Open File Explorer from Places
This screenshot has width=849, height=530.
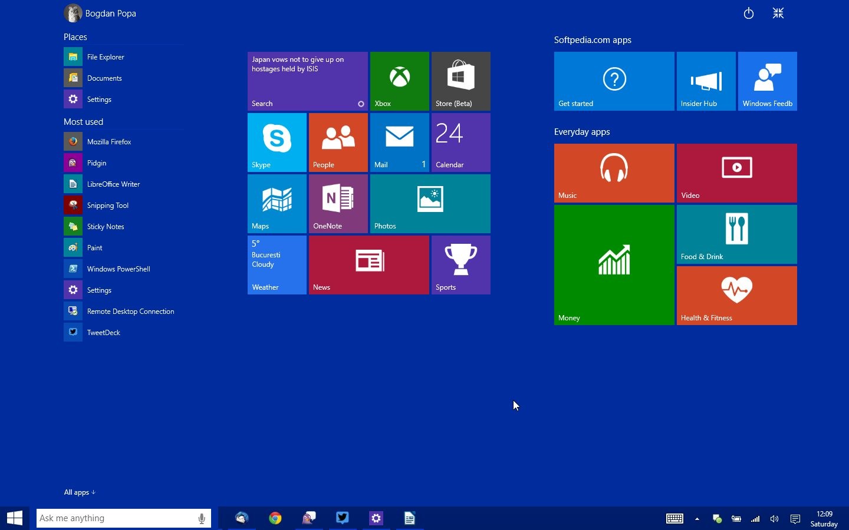(x=105, y=57)
